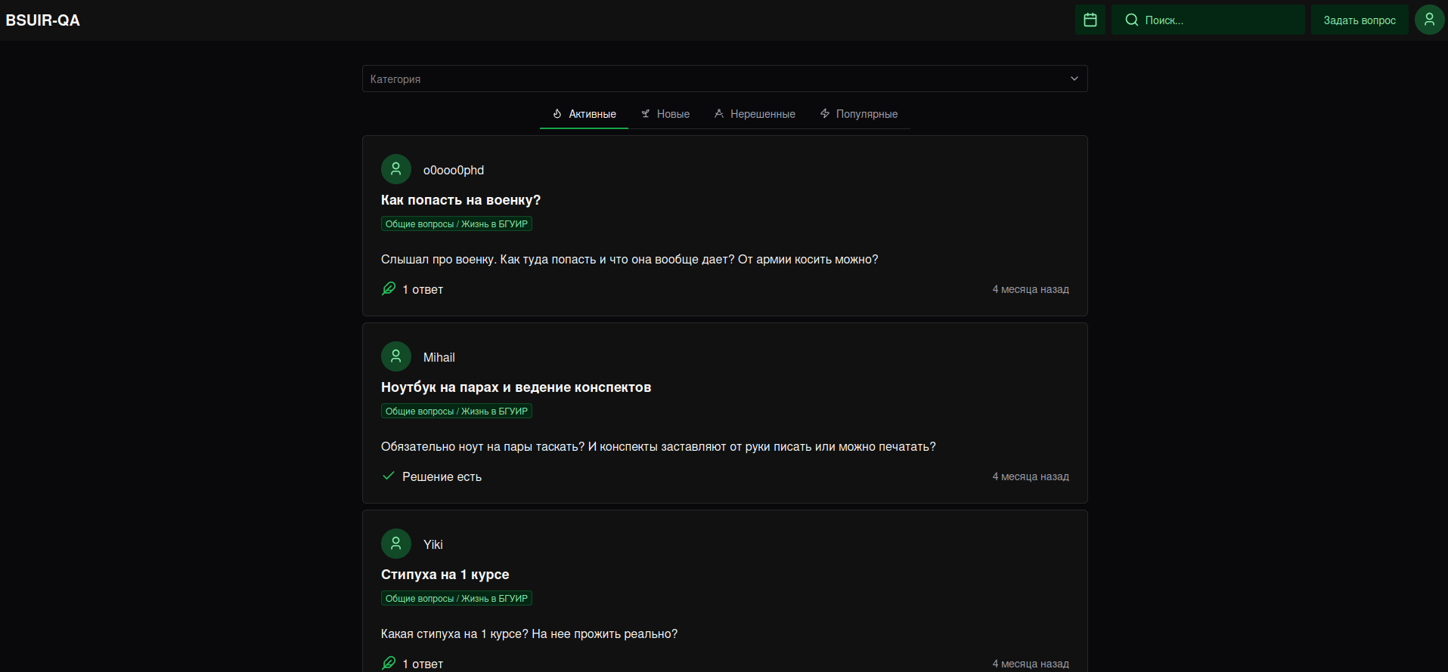
Task: Open question Стипуха на 1 курсе
Action: click(x=445, y=575)
